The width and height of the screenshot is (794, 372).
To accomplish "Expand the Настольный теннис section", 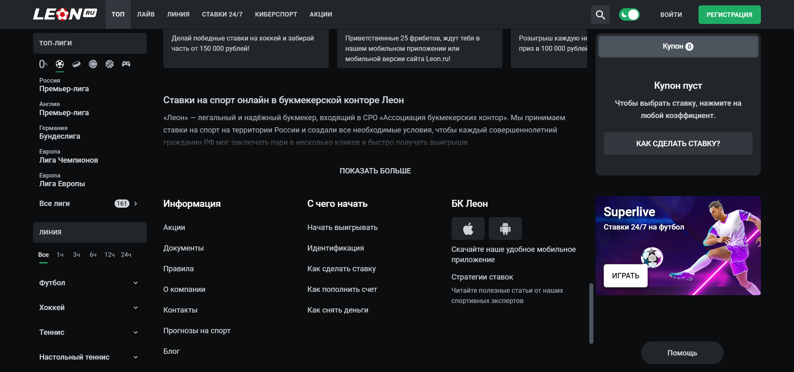I will 90,357.
